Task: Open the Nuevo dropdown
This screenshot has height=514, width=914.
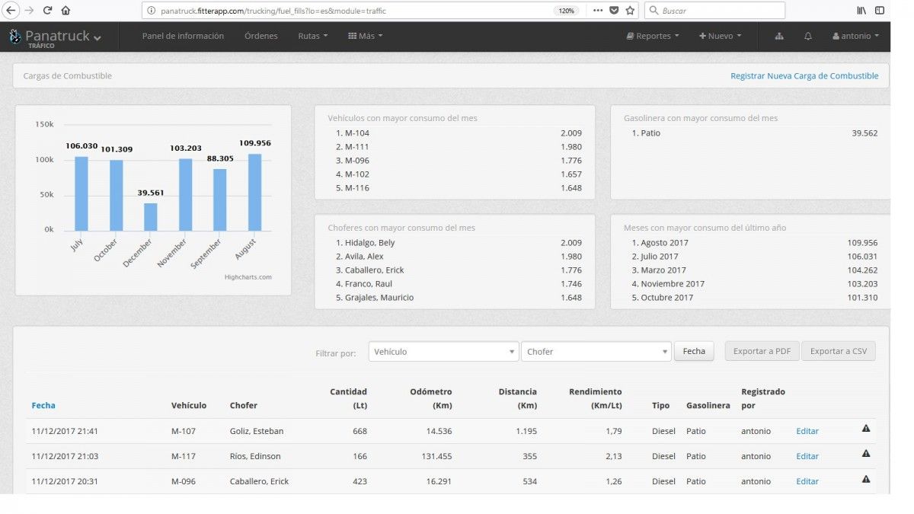Action: coord(721,36)
